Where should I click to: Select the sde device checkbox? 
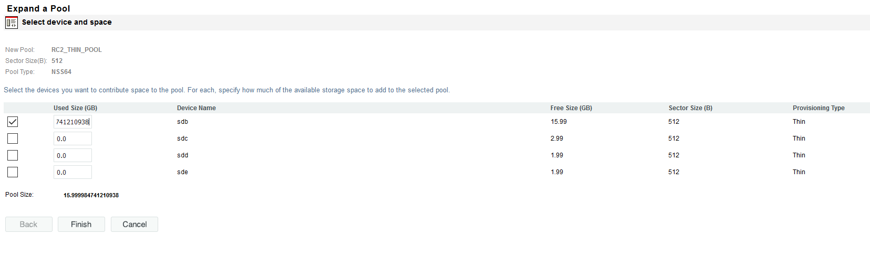[13, 172]
